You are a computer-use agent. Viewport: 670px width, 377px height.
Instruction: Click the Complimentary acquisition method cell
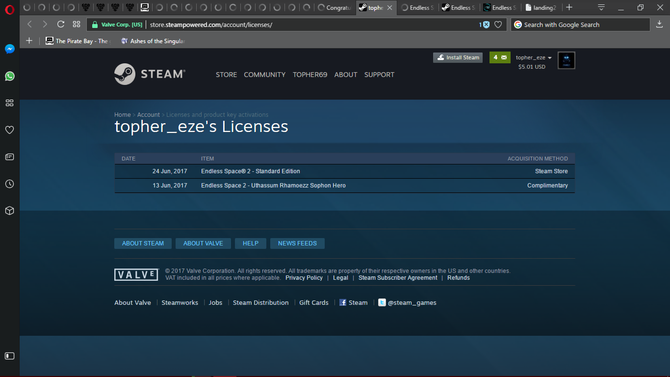tap(547, 186)
